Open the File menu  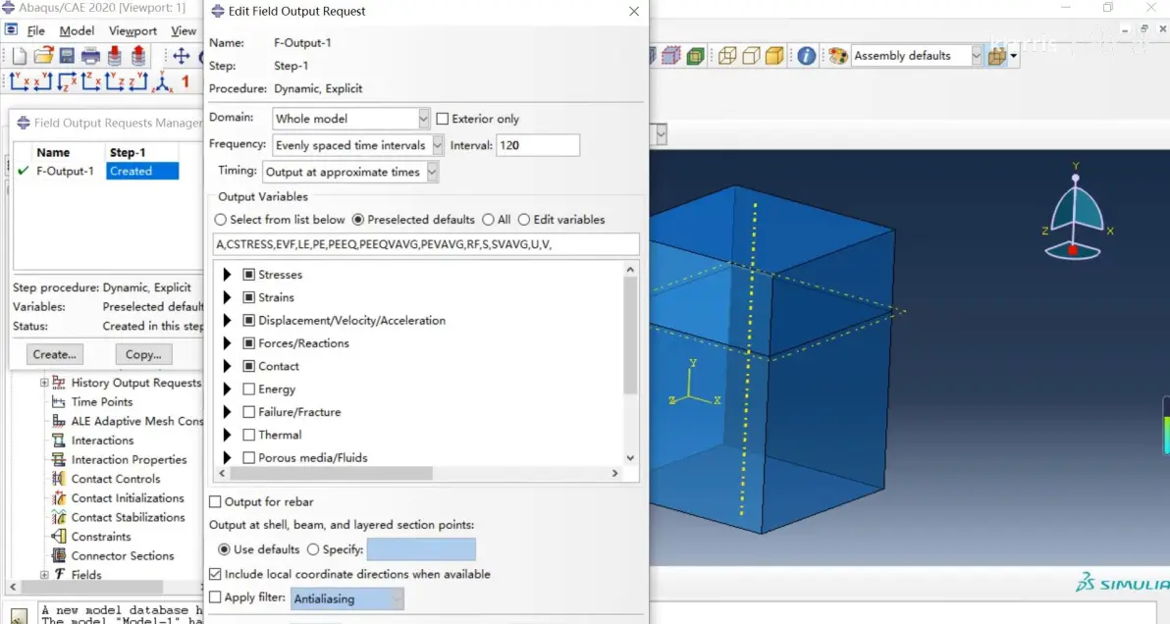pos(35,30)
